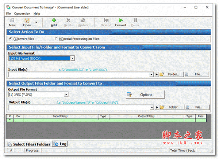Click the Progress: status bar label
Viewport: 219px width, 159px height.
click(x=33, y=151)
